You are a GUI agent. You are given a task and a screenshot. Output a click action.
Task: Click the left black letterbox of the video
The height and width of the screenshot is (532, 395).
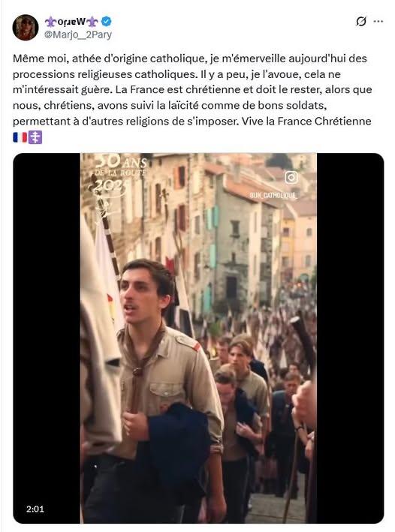[47, 338]
